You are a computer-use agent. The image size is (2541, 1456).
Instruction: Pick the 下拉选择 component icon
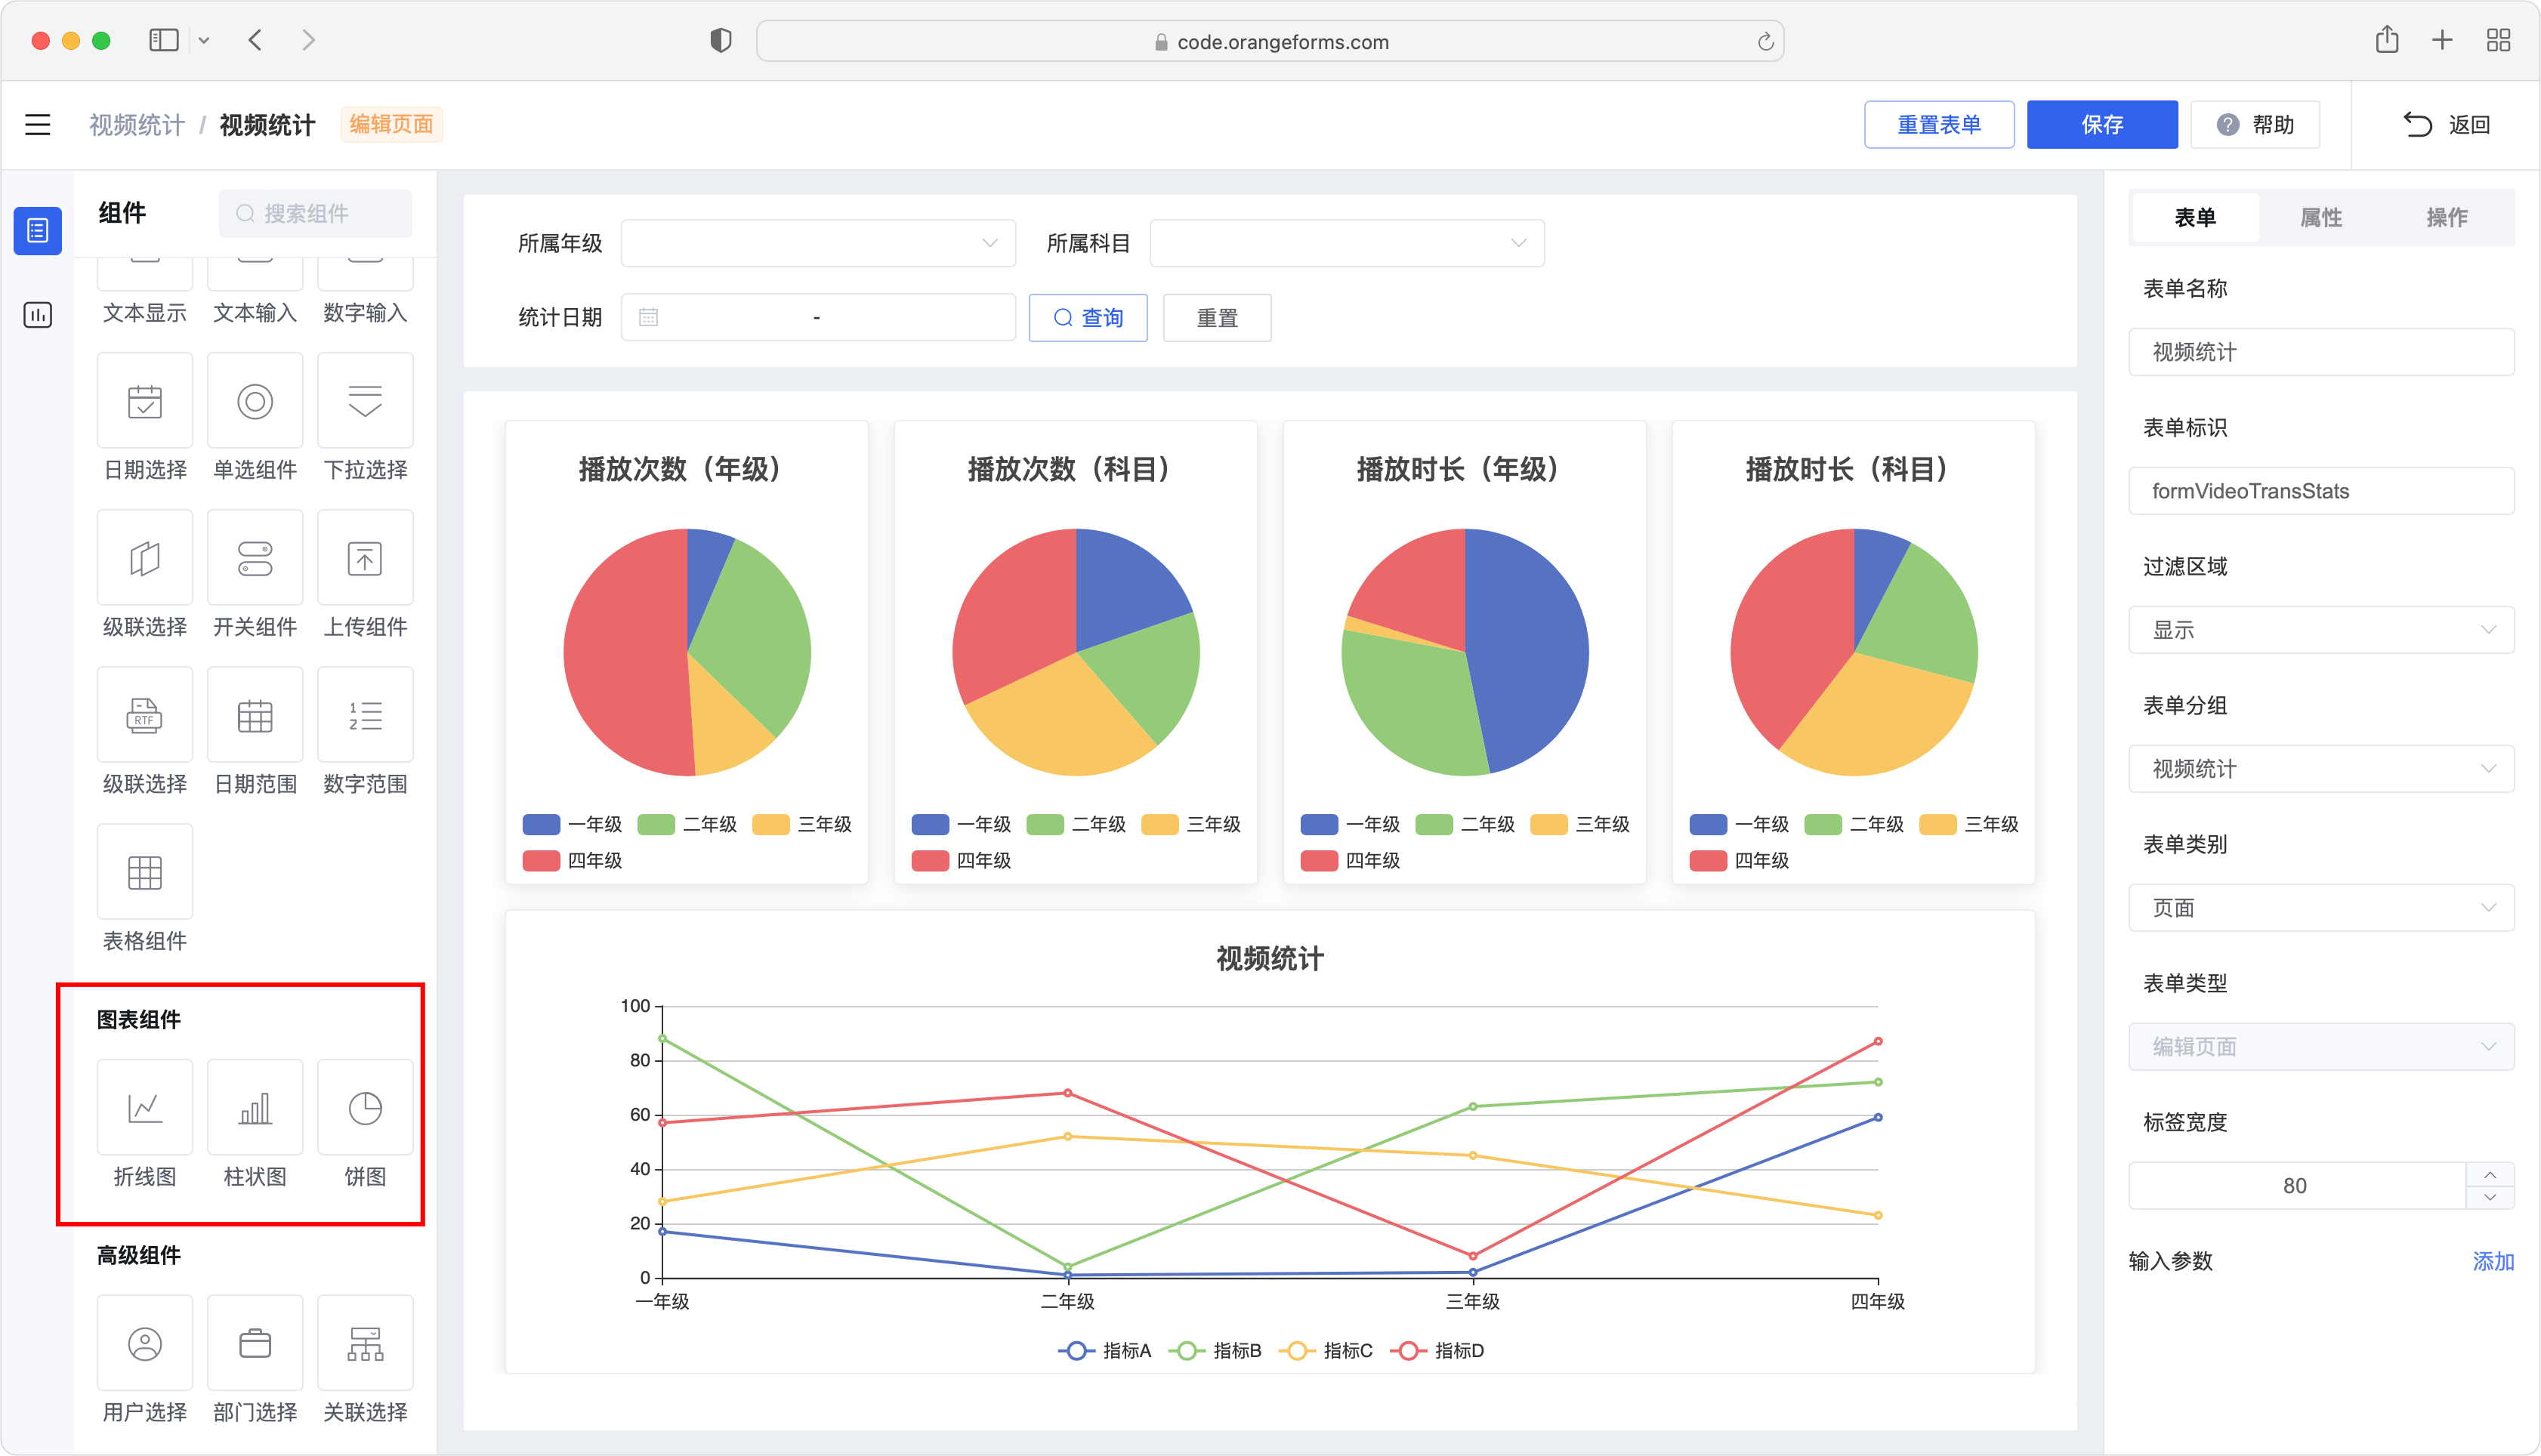pos(365,401)
